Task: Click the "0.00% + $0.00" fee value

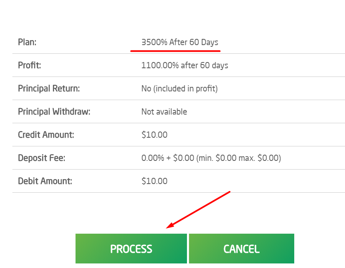Action: click(168, 158)
